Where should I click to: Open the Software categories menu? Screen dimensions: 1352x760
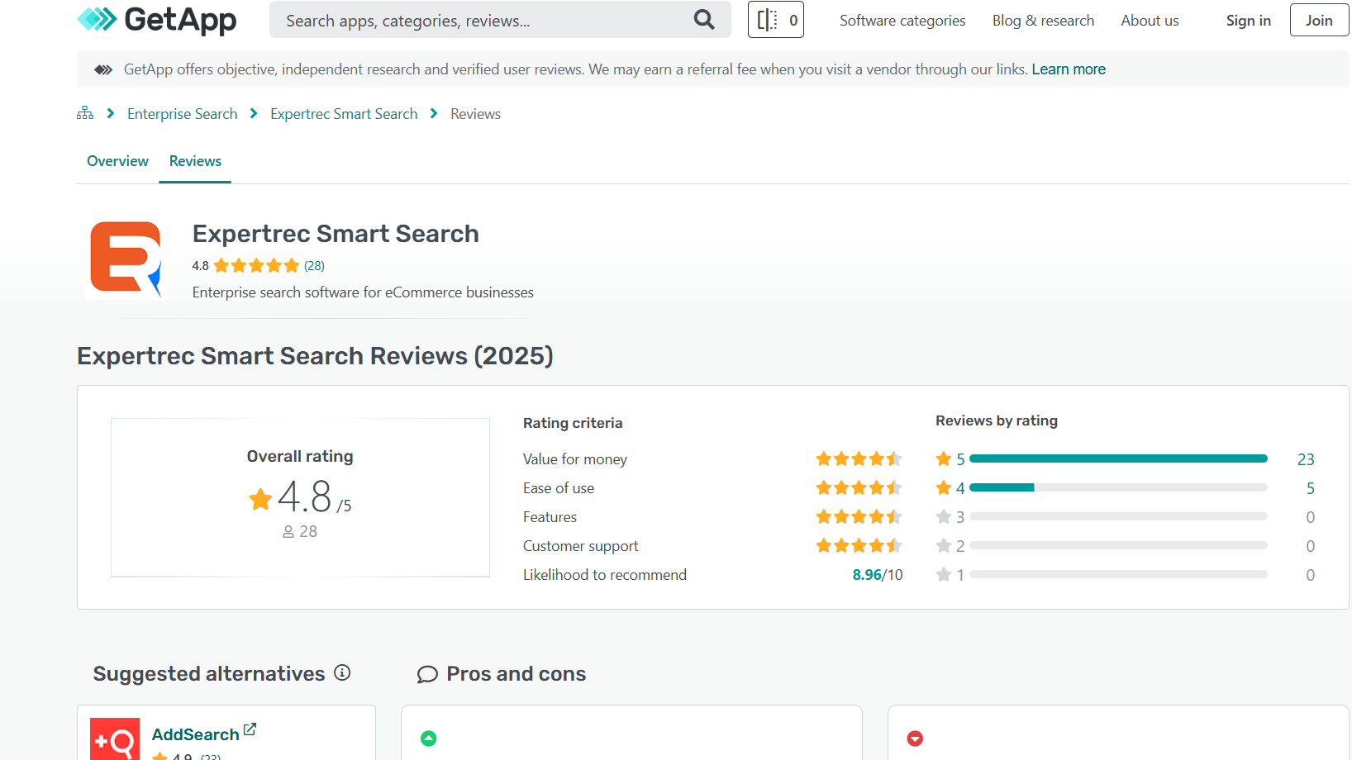coord(902,21)
